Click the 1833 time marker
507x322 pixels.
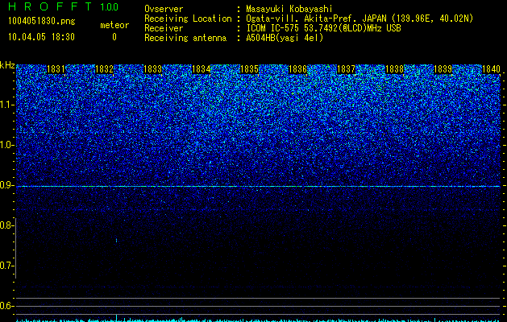[152, 69]
